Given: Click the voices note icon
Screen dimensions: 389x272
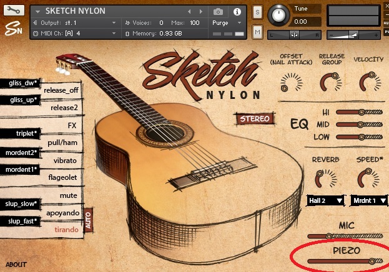Looking at the screenshot, I should point(127,23).
